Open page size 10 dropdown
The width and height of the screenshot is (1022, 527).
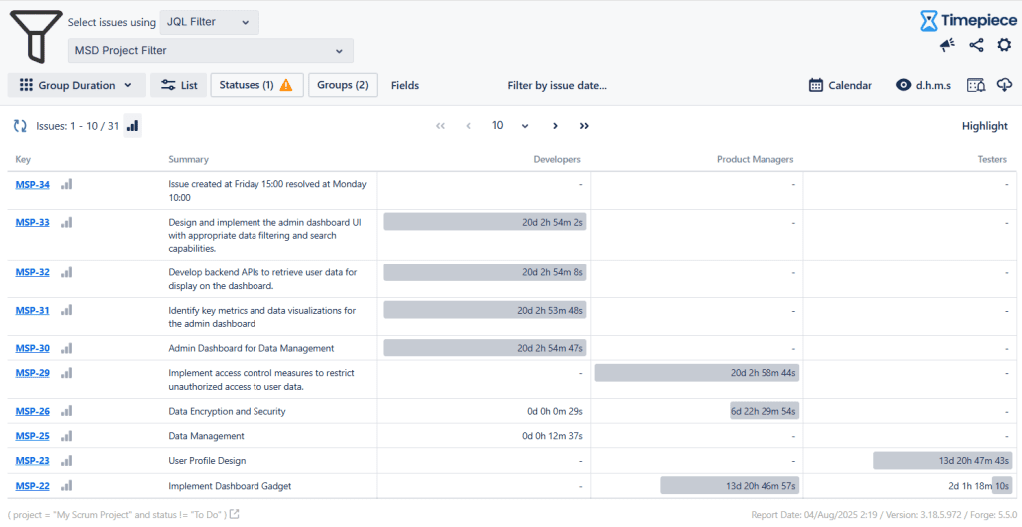click(x=510, y=125)
